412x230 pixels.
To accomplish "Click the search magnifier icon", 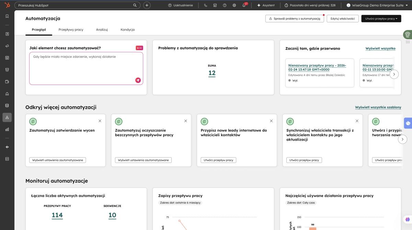I will point(135,5).
